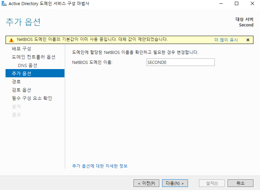Click the '다음(N) >' button
Image resolution: width=260 pixels, height=190 pixels.
coord(175,183)
